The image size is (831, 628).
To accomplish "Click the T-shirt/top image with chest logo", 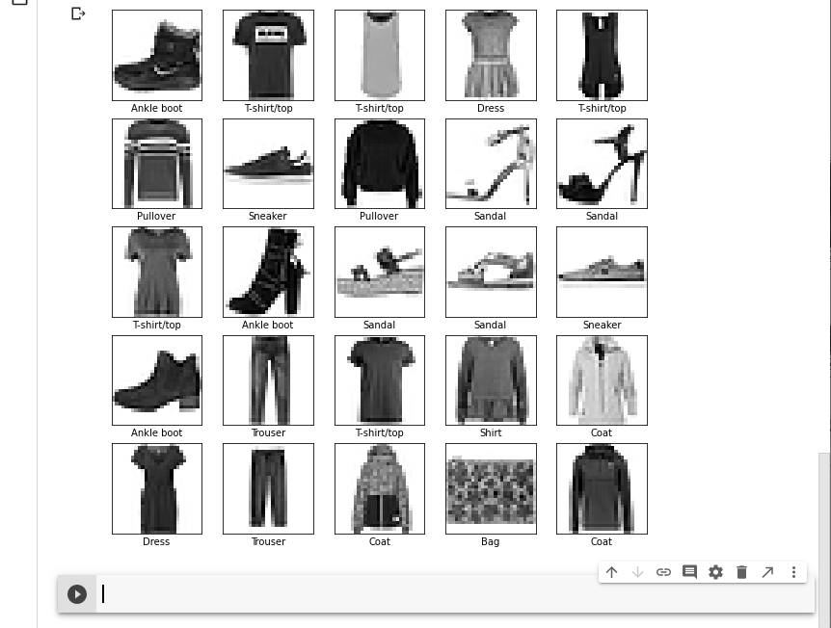I will (x=268, y=55).
